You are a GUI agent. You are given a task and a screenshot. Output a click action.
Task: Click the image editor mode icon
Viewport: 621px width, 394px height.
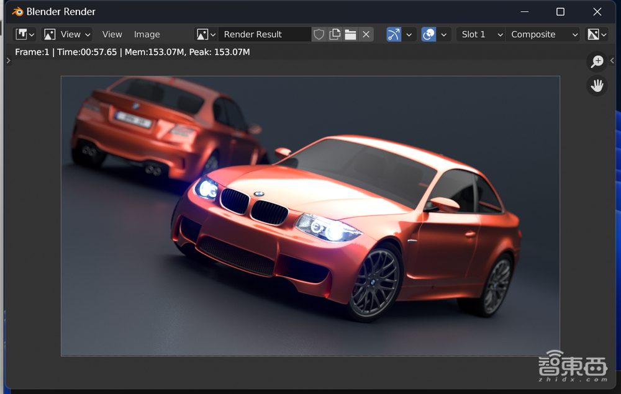[x=50, y=35]
